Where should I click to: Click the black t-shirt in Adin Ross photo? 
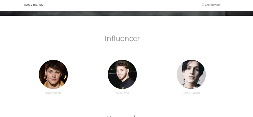tap(127, 84)
